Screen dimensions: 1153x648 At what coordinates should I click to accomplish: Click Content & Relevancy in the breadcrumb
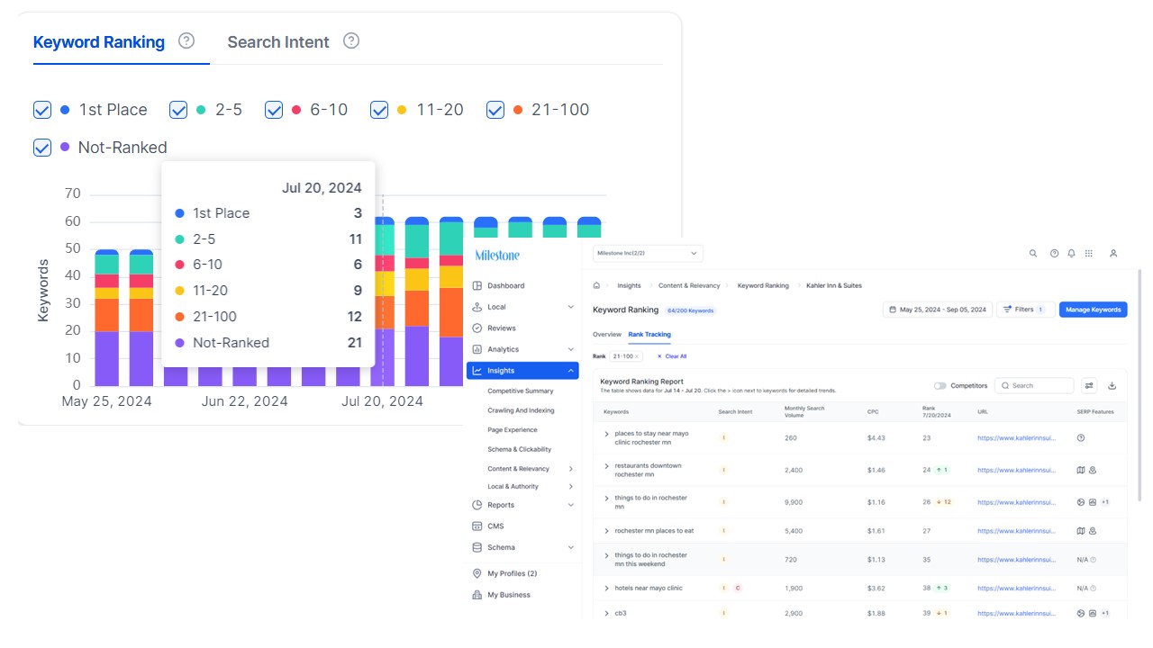tap(689, 285)
